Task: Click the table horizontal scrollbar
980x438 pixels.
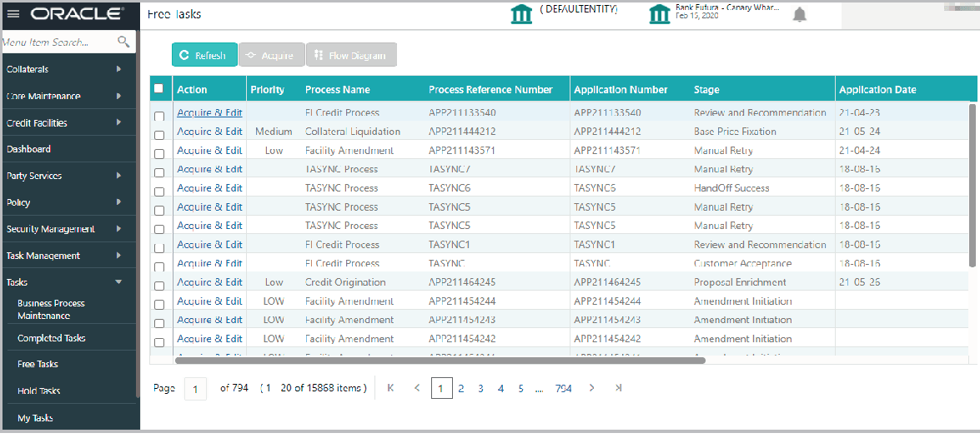Action: 440,360
